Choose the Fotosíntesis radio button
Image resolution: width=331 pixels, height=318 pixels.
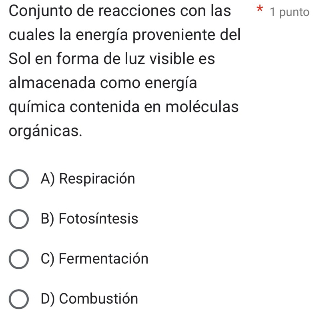(18, 220)
